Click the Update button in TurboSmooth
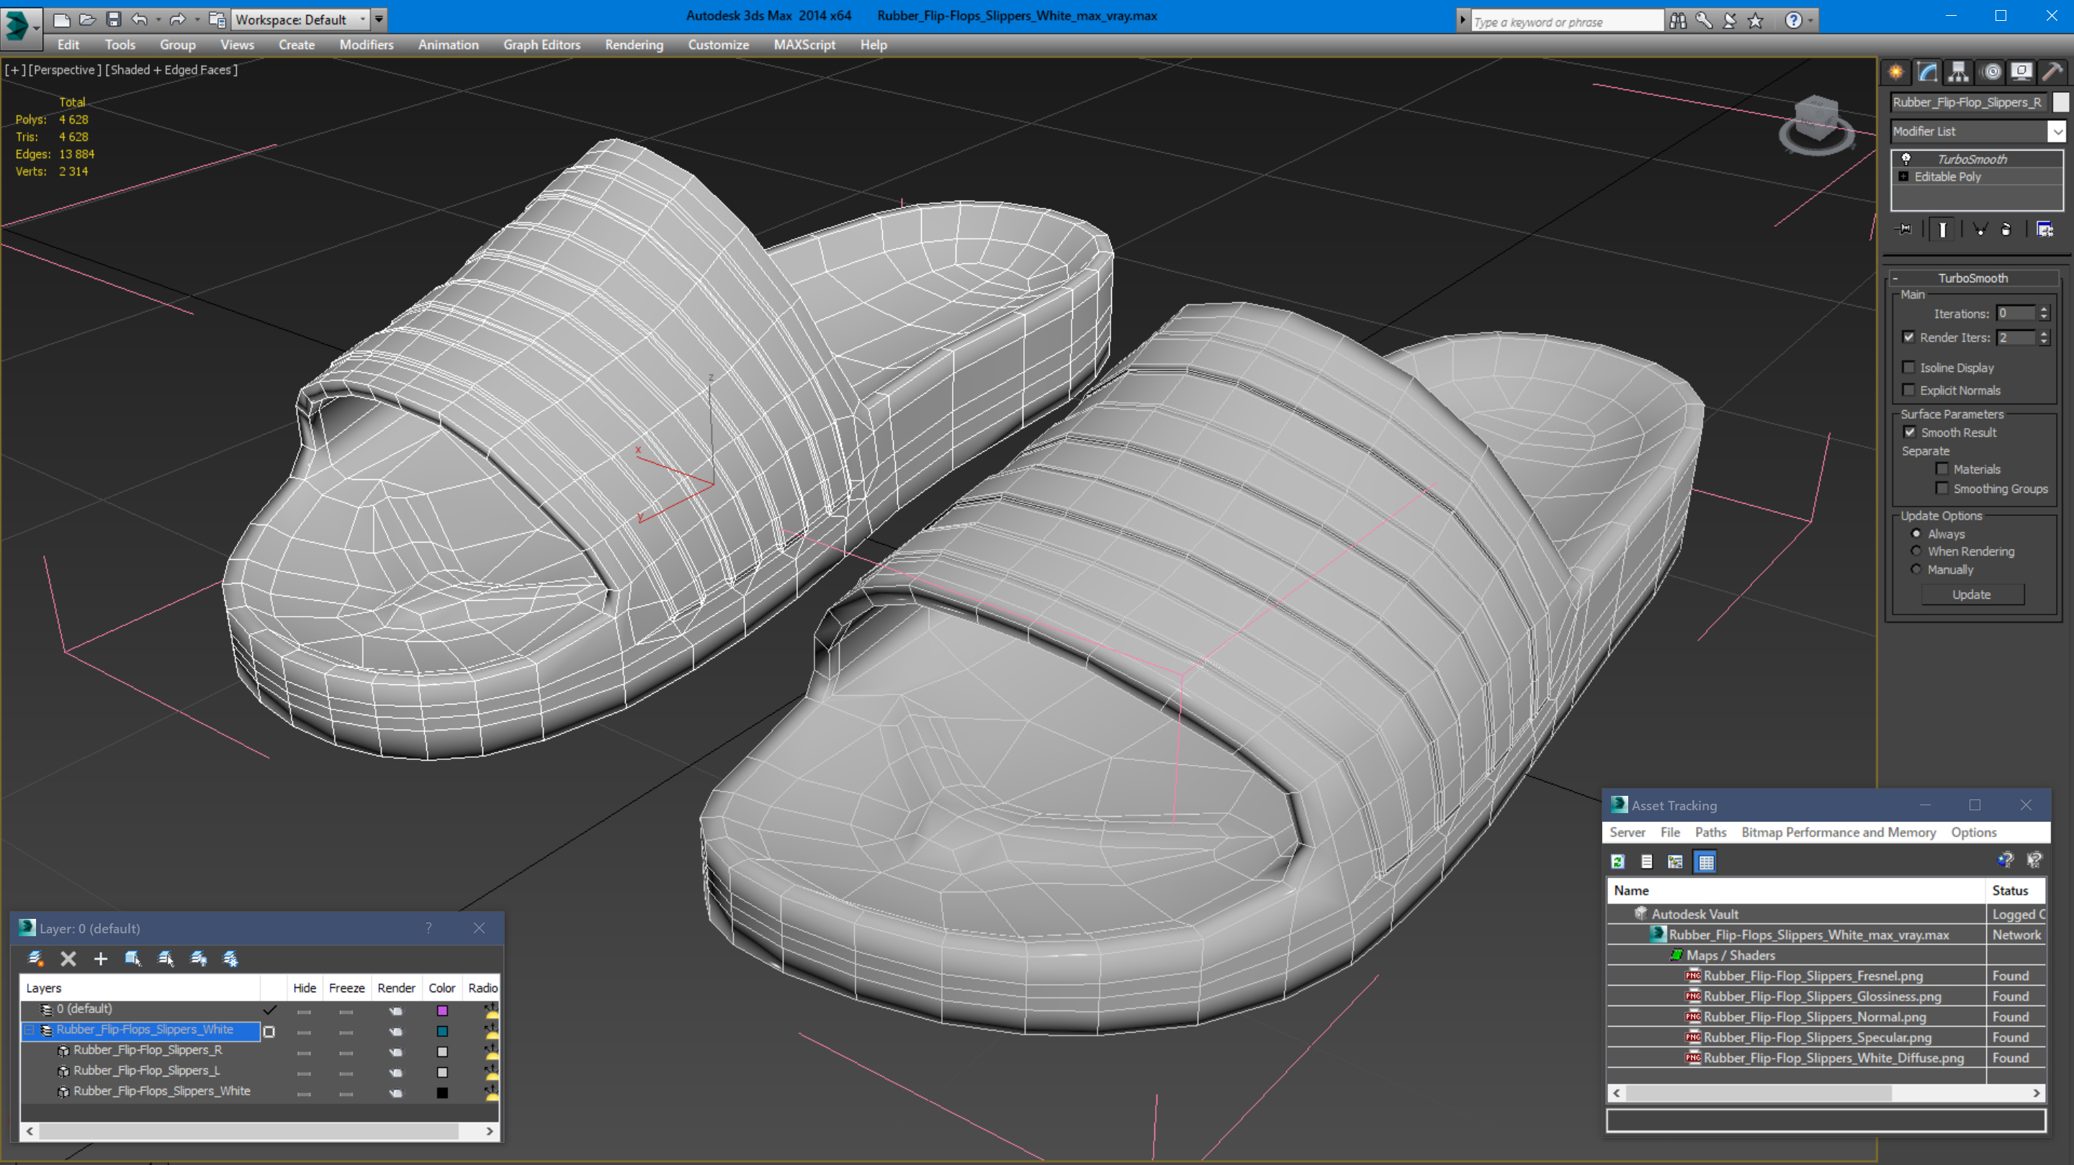2074x1165 pixels. (x=1971, y=594)
